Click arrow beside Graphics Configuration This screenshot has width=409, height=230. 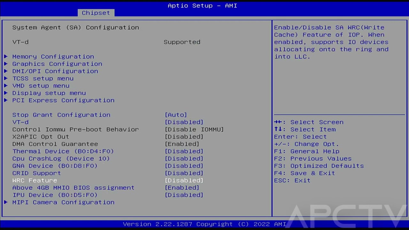[6, 64]
